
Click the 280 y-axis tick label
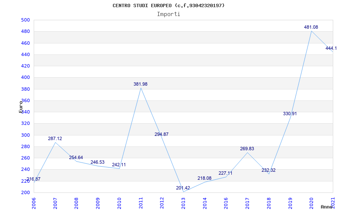click(x=25, y=146)
